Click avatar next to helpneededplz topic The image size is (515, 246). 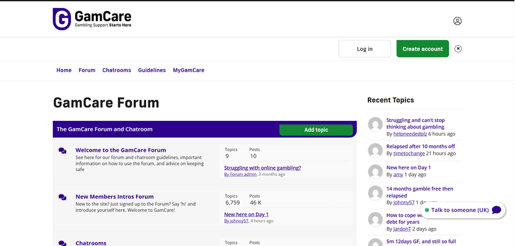coord(375,125)
